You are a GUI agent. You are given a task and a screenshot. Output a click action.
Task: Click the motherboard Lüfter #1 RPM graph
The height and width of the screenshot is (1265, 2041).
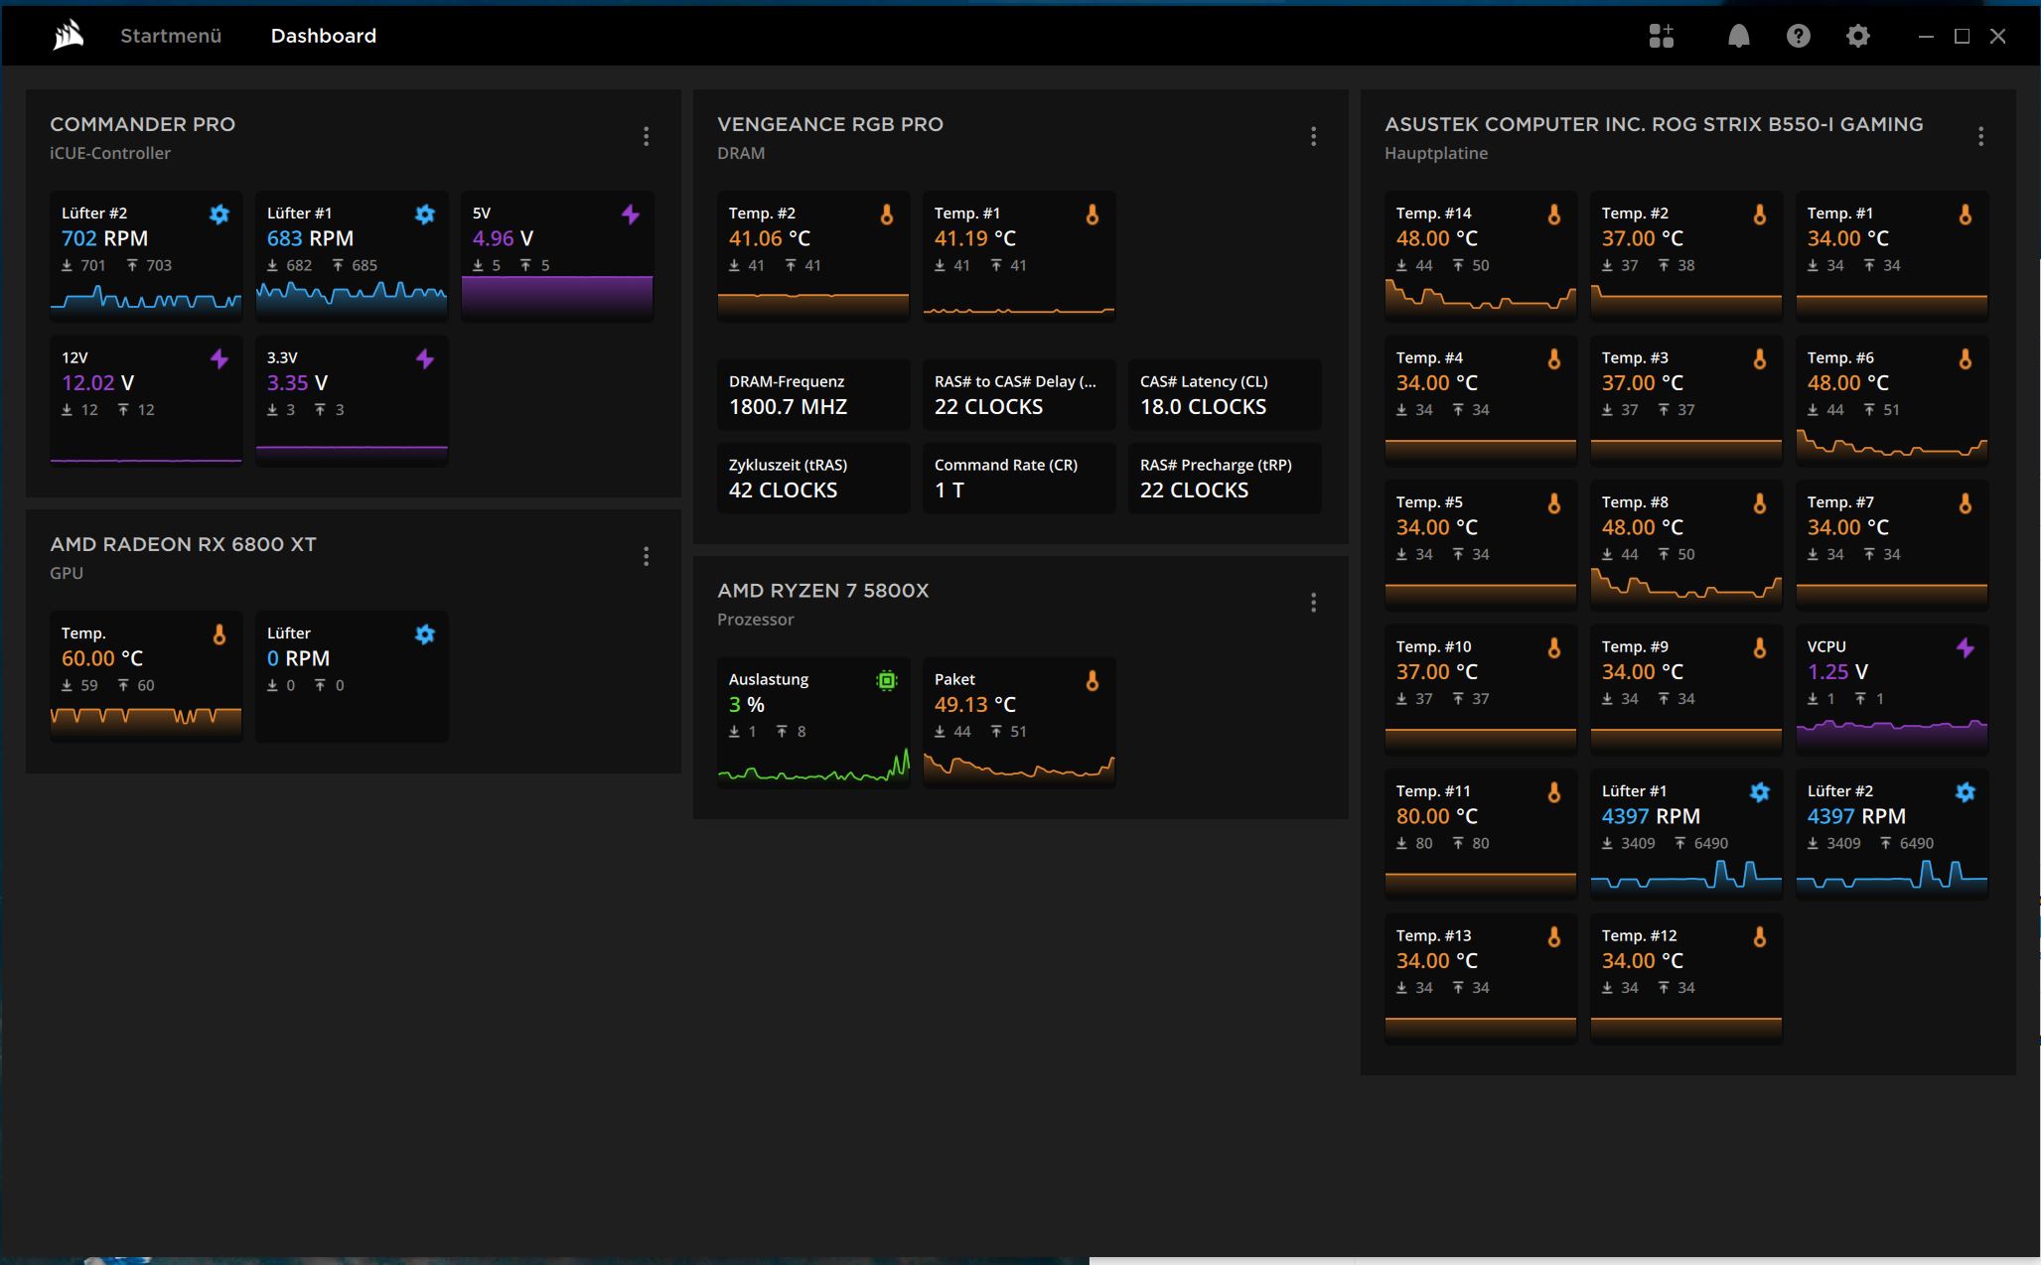pyautogui.click(x=1685, y=876)
